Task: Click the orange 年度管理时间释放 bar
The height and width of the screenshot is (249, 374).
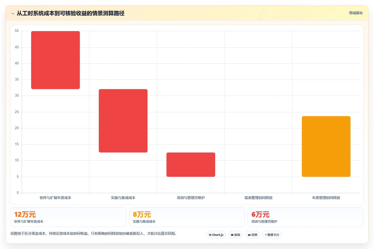Action: pos(326,146)
